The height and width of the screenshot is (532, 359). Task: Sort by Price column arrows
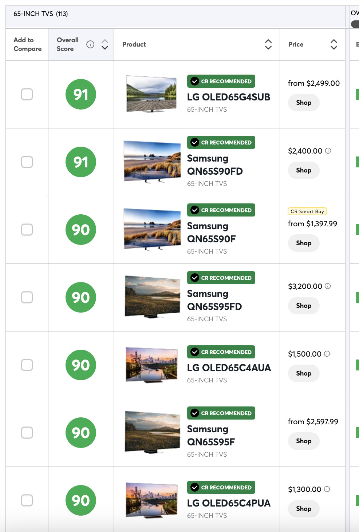[x=334, y=44]
